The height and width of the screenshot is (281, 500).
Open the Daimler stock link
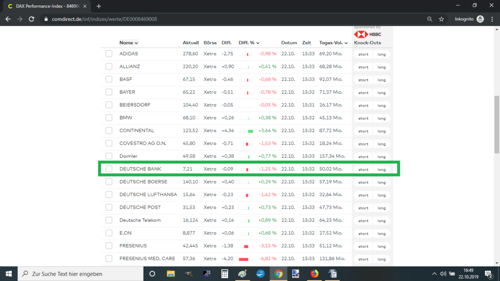point(128,156)
